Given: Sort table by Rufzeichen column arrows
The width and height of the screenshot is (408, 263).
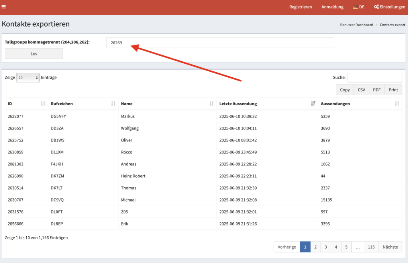Looking at the screenshot, I should [x=113, y=104].
